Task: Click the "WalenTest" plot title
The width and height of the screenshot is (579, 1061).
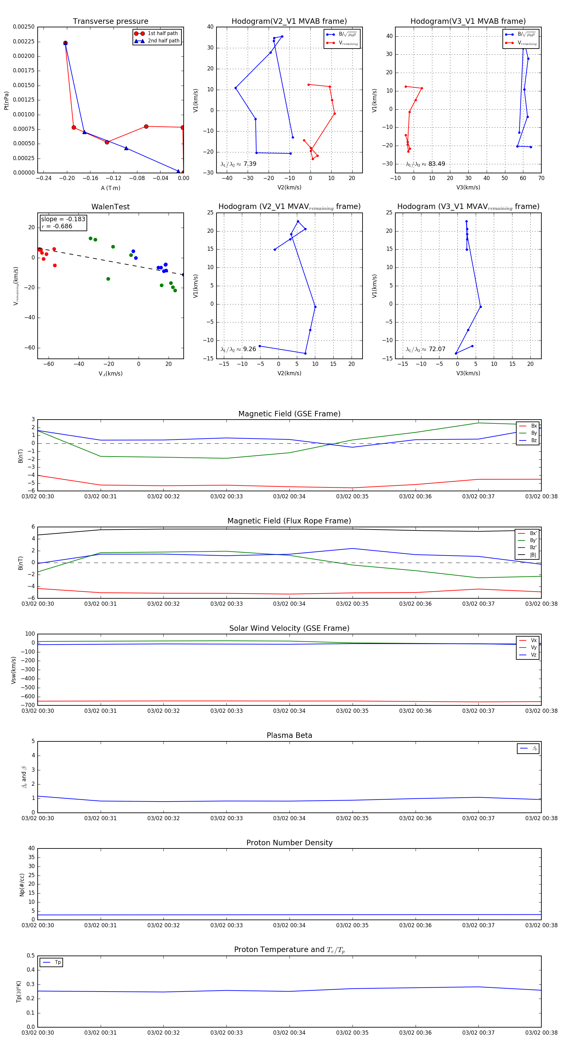Action: (110, 207)
